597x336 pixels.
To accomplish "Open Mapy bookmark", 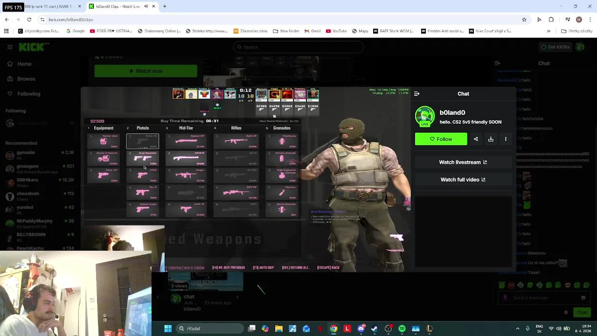I will click(x=360, y=31).
